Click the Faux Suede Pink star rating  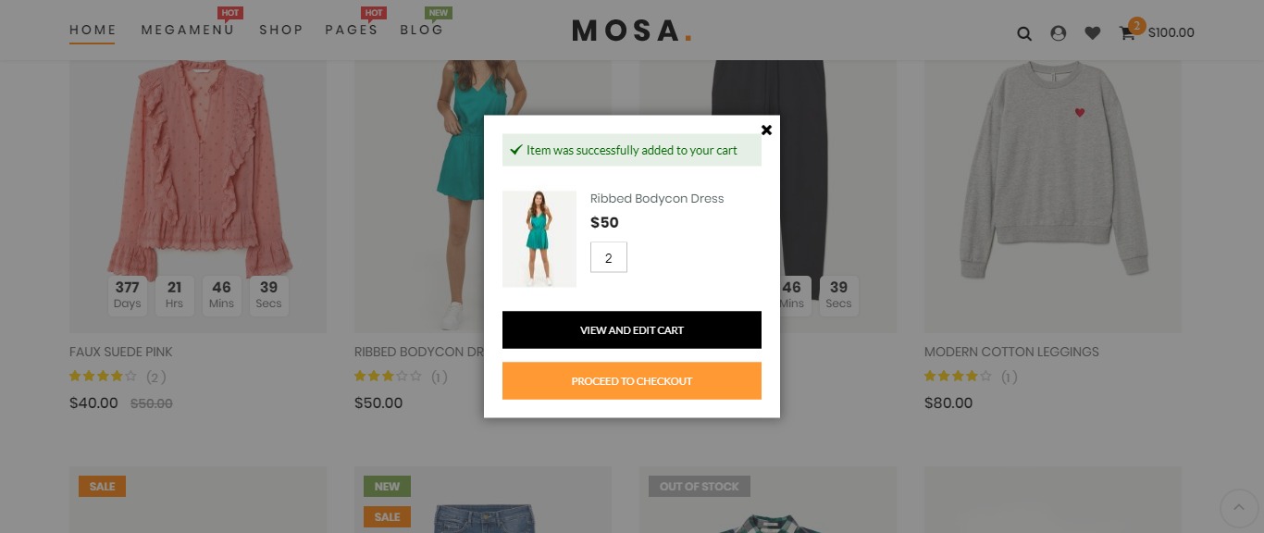103,377
